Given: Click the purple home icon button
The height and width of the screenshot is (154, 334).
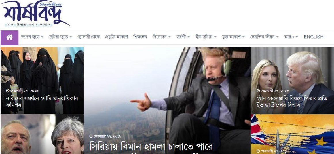Looking at the screenshot, I should (x=10, y=37).
